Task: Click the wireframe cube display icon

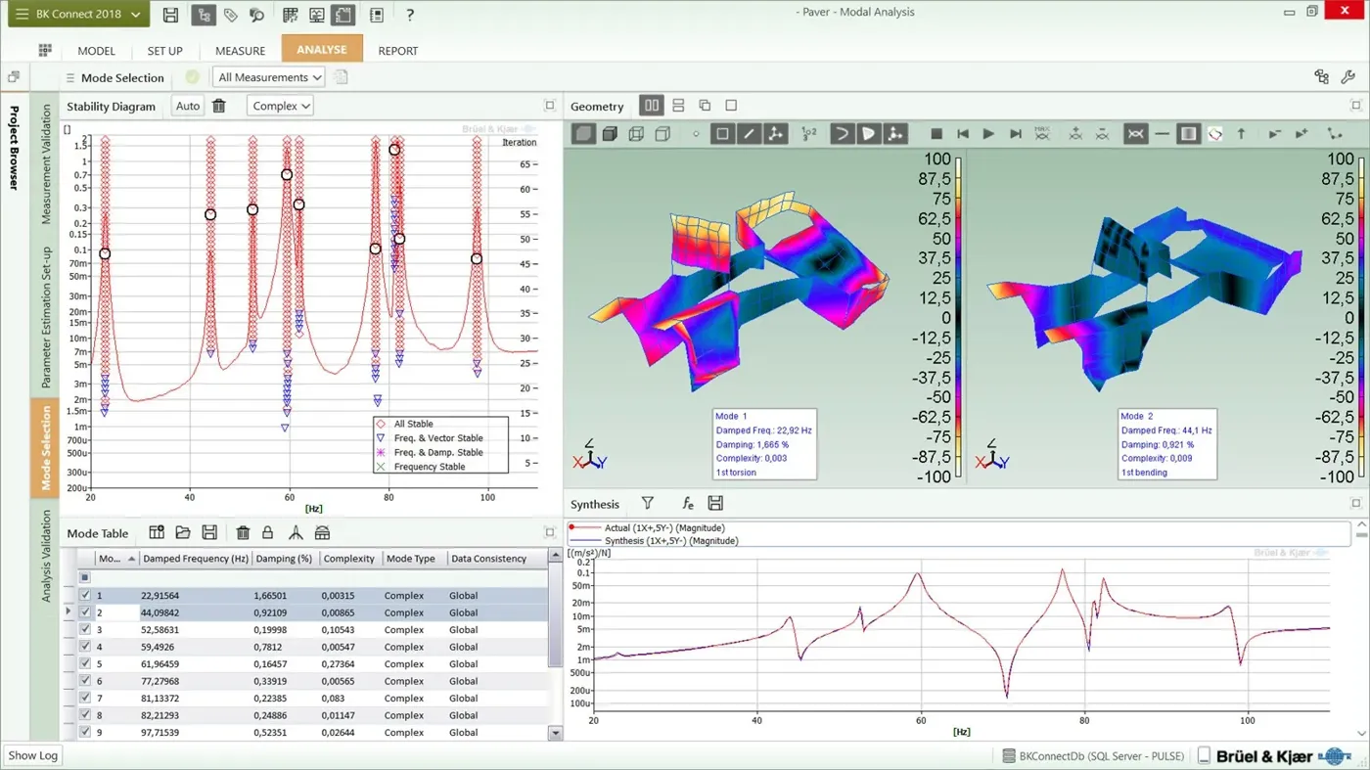Action: tap(634, 133)
